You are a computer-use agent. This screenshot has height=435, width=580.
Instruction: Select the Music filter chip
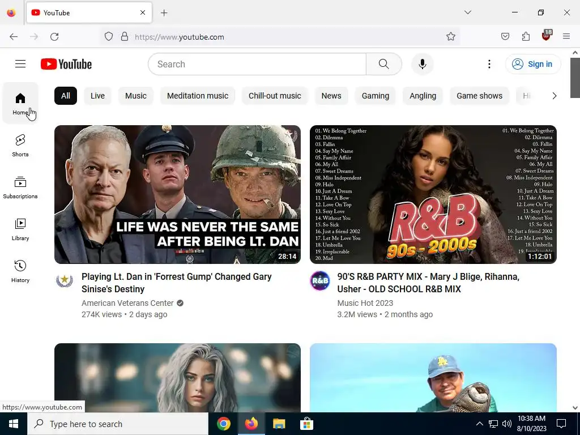(x=136, y=96)
